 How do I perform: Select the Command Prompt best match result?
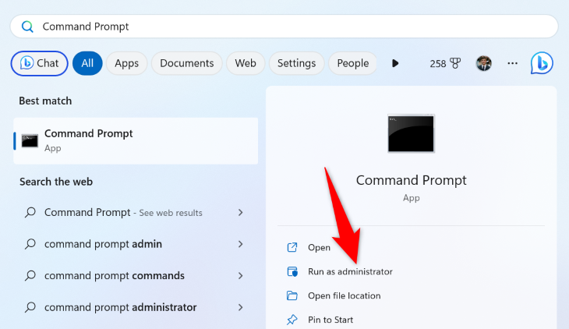coord(136,140)
